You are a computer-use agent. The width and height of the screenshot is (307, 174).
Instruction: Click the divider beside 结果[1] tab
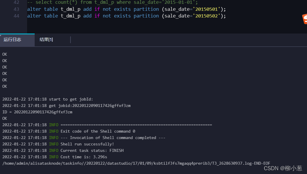pyautogui.click(x=70, y=40)
